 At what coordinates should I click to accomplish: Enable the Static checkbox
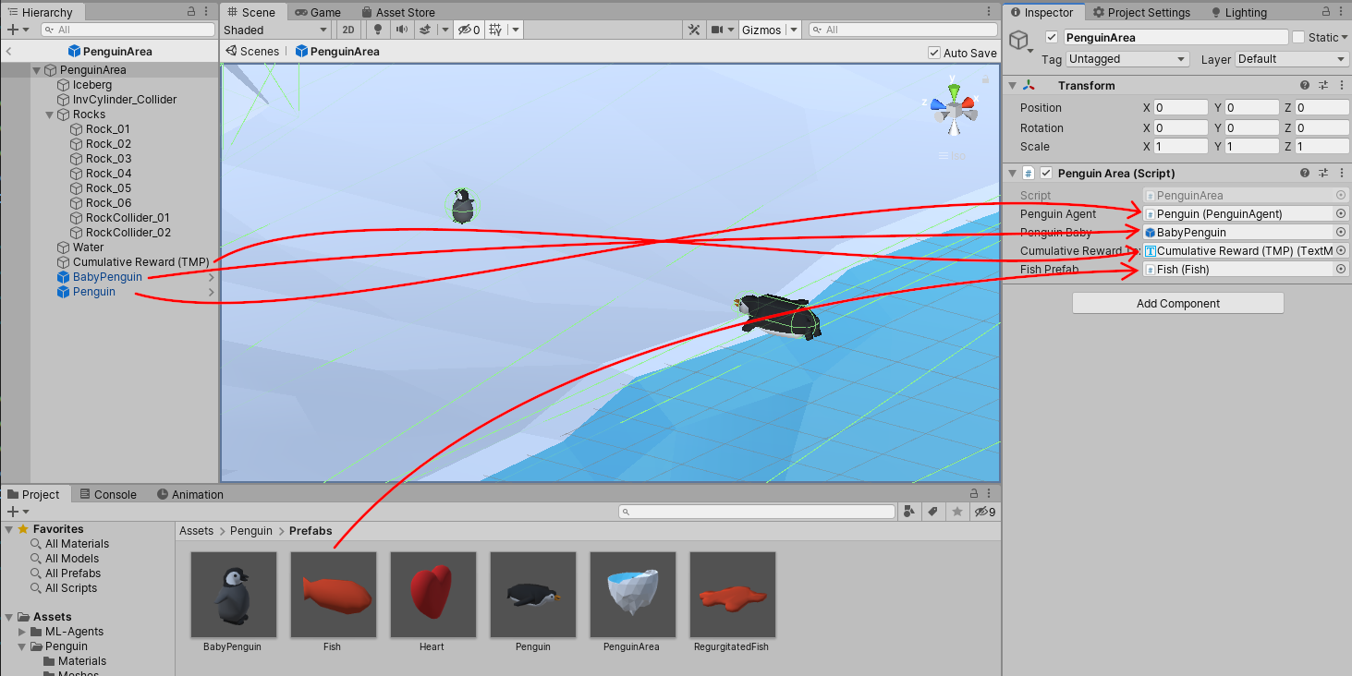click(1298, 37)
